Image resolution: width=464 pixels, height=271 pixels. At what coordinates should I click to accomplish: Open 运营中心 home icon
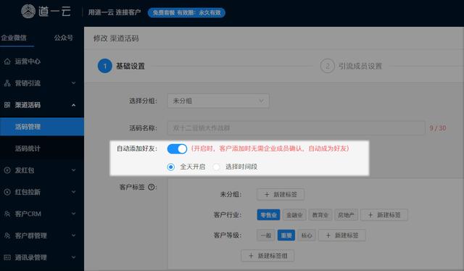point(7,62)
